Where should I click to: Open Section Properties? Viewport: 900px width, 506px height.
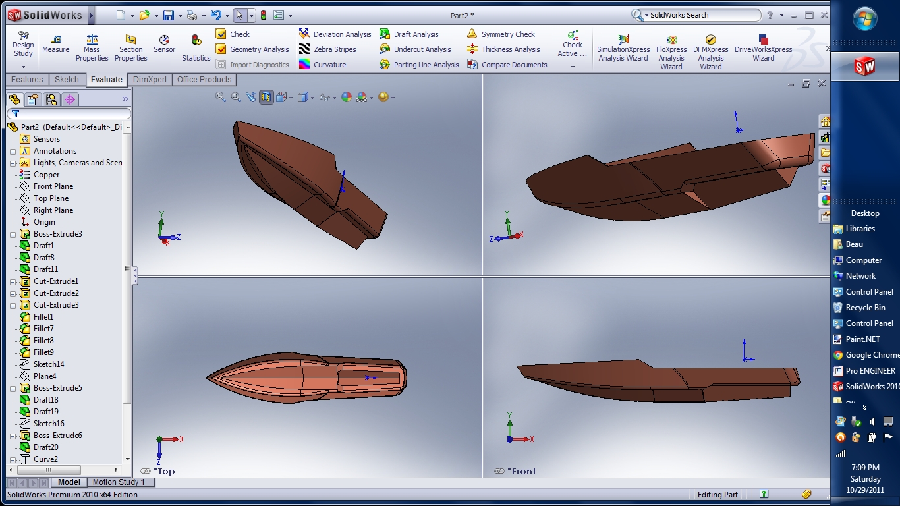pos(130,49)
